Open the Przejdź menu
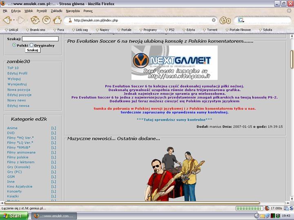This screenshot has width=294, height=220. [x=42, y=11]
